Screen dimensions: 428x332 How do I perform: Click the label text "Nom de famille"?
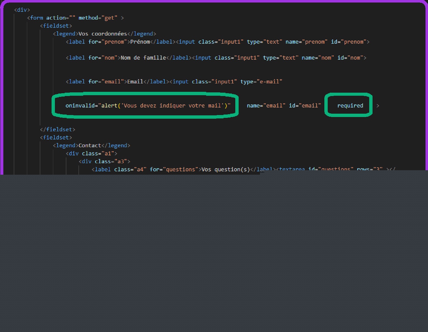point(143,58)
